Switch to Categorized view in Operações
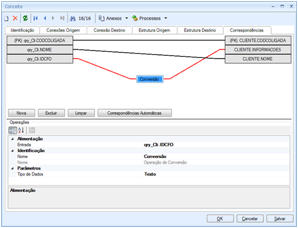 [13, 131]
